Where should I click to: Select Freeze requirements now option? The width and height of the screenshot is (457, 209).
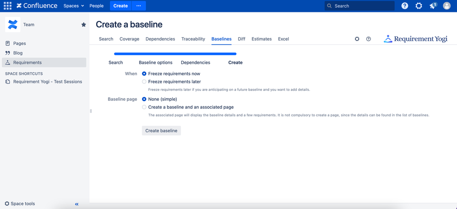click(x=144, y=73)
